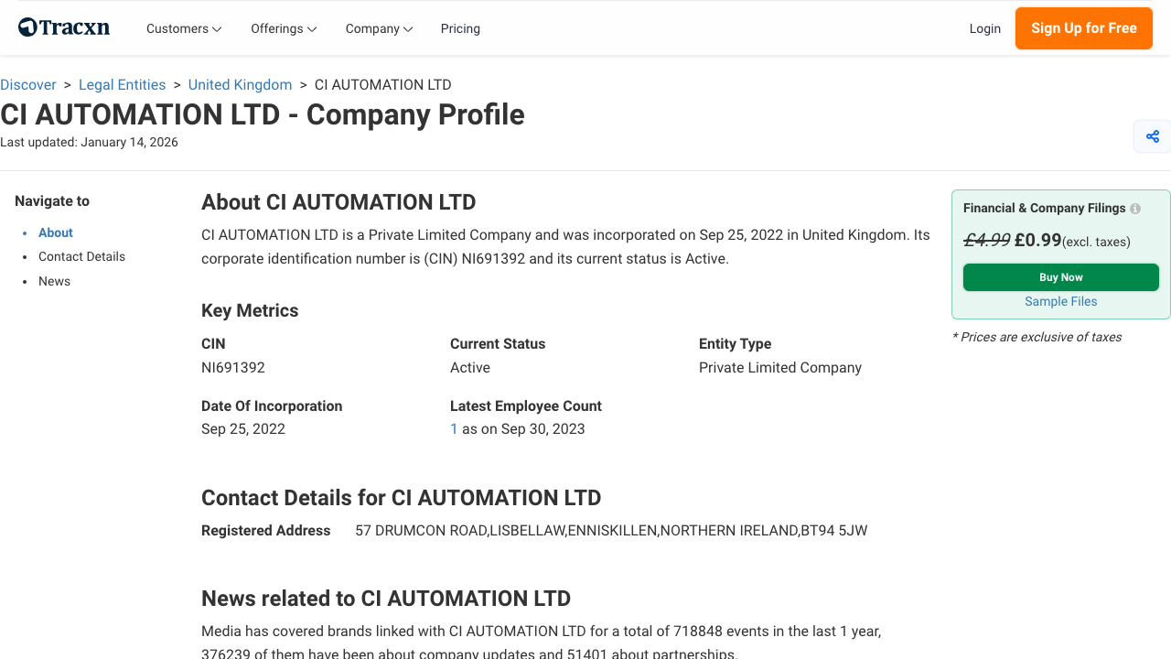
Task: Click the Login button
Action: [x=985, y=28]
